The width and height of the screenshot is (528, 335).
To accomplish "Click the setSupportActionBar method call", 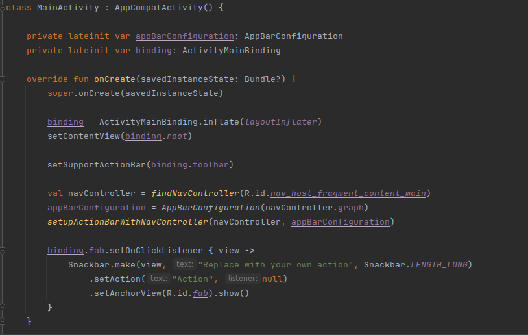I will [x=96, y=165].
